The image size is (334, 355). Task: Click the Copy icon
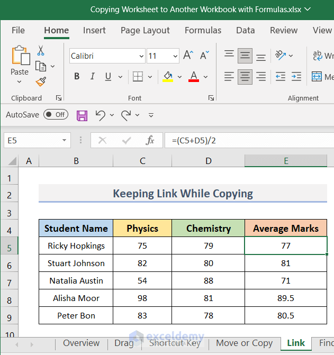(41, 66)
